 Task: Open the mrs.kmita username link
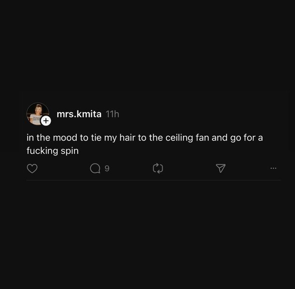coord(79,114)
